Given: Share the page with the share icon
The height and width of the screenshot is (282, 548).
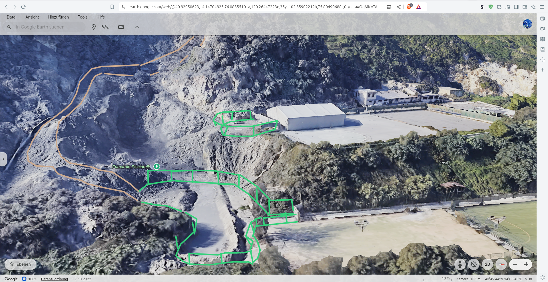Looking at the screenshot, I should pyautogui.click(x=399, y=7).
